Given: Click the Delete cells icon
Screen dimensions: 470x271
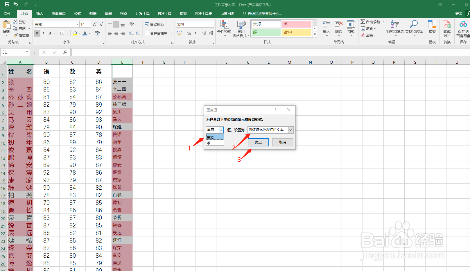Looking at the screenshot, I should tap(338, 25).
